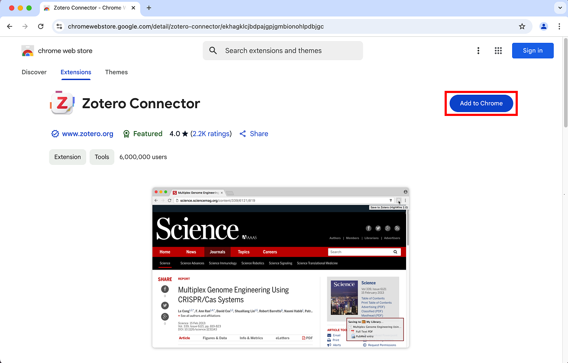
Task: Switch to the Discover tab
Action: (34, 72)
